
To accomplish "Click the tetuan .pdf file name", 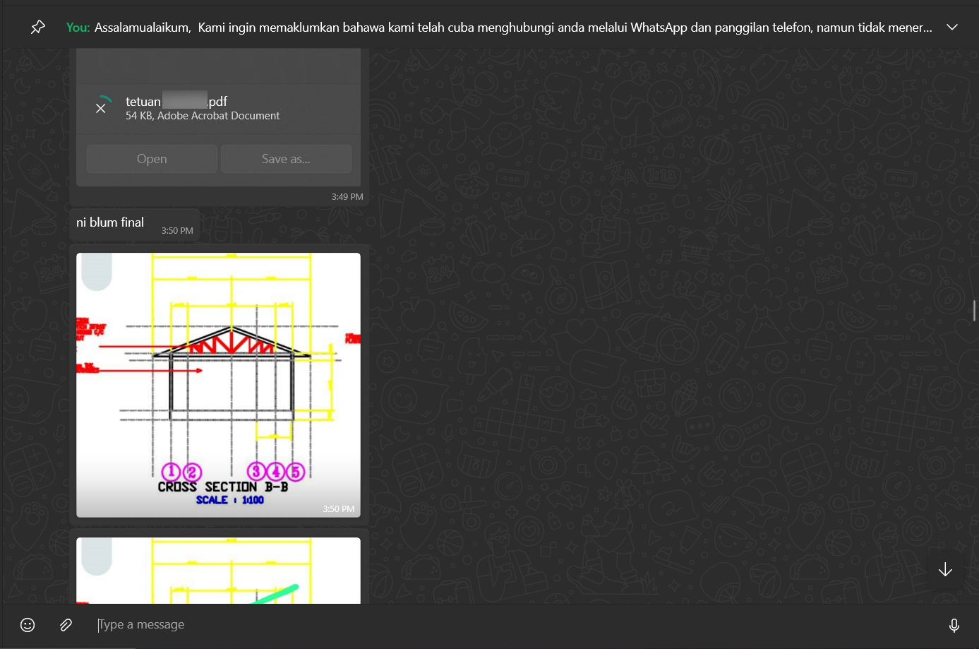I will (x=176, y=101).
